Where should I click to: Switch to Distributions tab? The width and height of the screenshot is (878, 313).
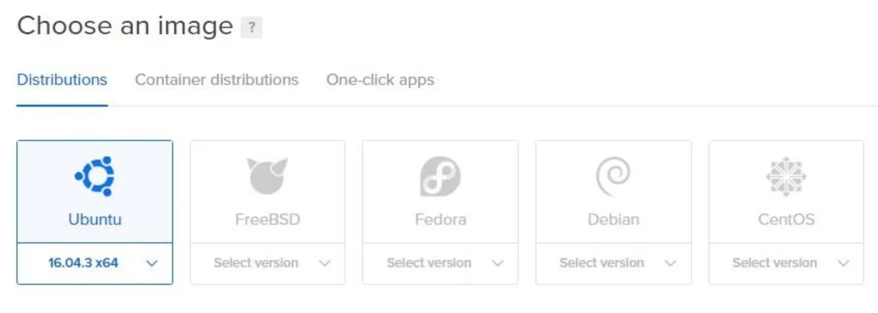click(62, 80)
